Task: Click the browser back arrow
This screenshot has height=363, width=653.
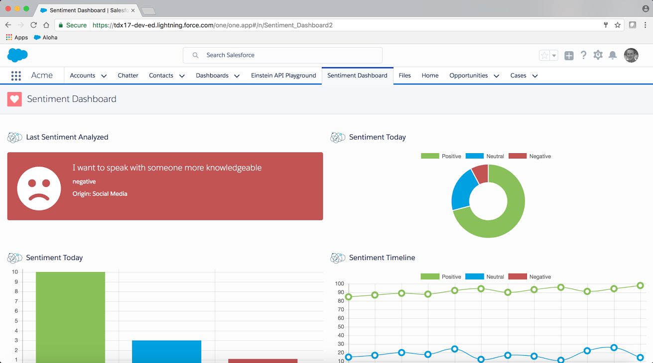Action: 8,25
